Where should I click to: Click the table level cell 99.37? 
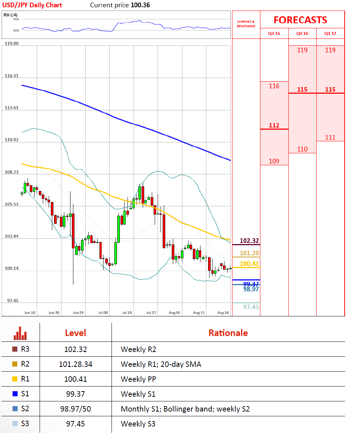point(76,394)
